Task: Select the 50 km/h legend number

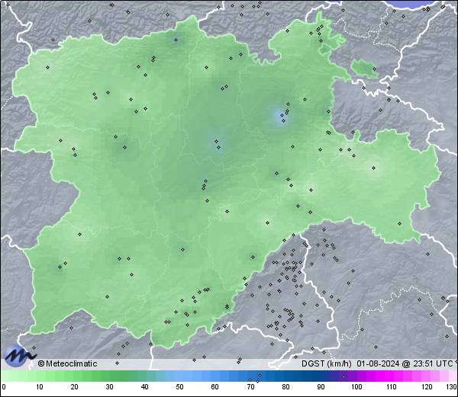Action: pos(179,387)
